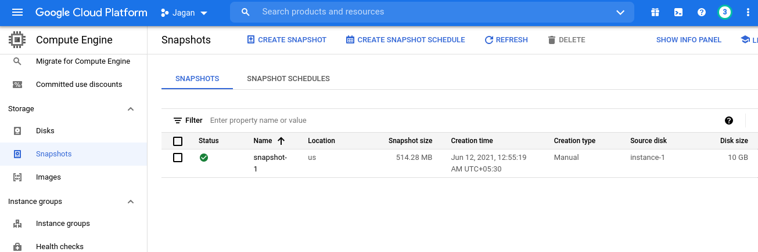The width and height of the screenshot is (758, 252).
Task: Click the Jun 12, 2021 creation time cell
Action: click(488, 163)
